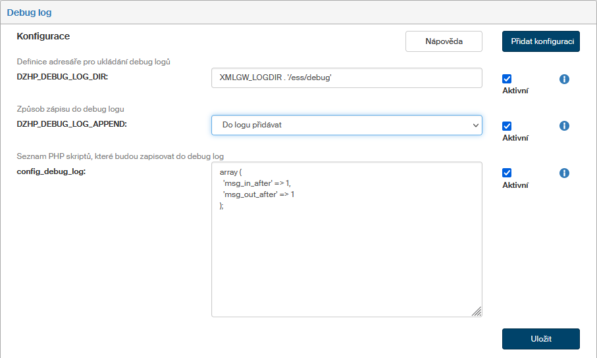Open the 'Do logu přidávat' dropdown
The image size is (597, 358).
346,125
